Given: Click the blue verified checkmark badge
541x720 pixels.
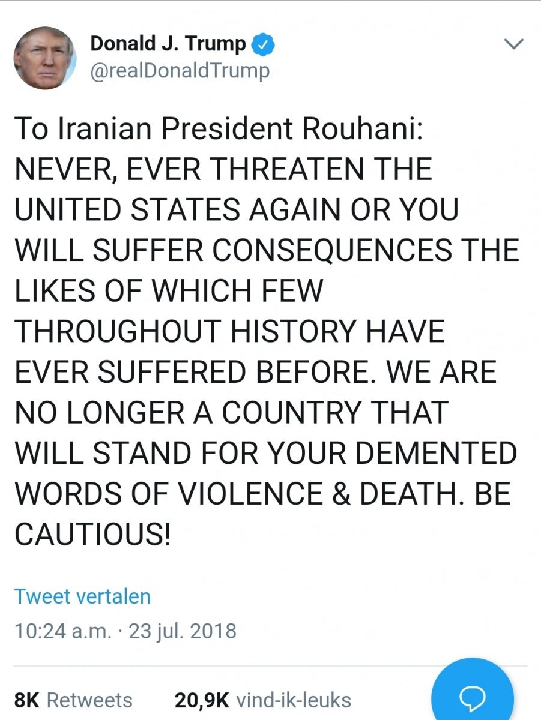Looking at the screenshot, I should pyautogui.click(x=262, y=44).
